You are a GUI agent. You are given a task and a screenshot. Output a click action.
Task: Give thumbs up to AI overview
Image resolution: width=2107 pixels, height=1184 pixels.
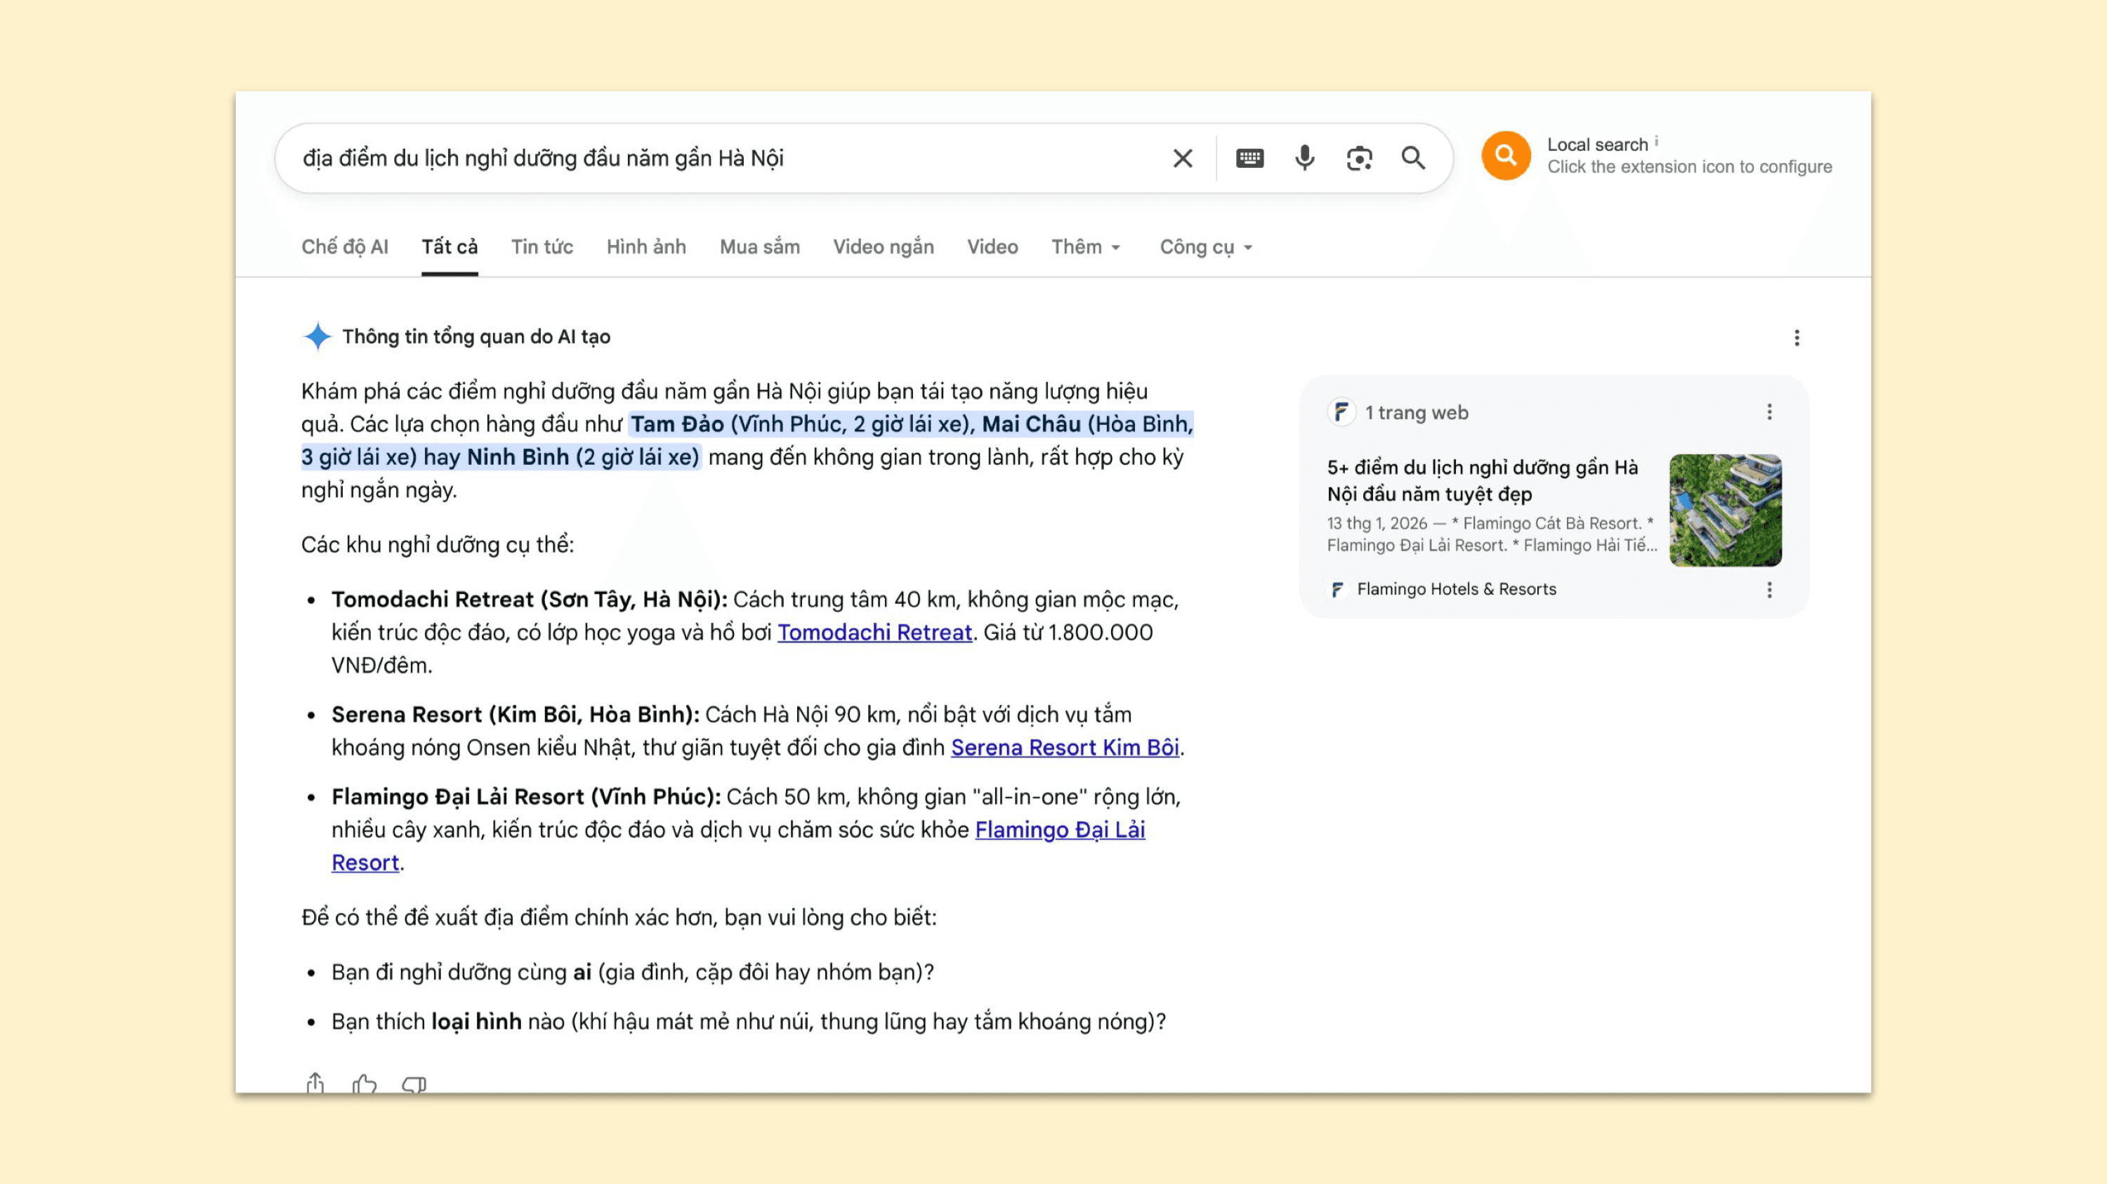(x=364, y=1084)
